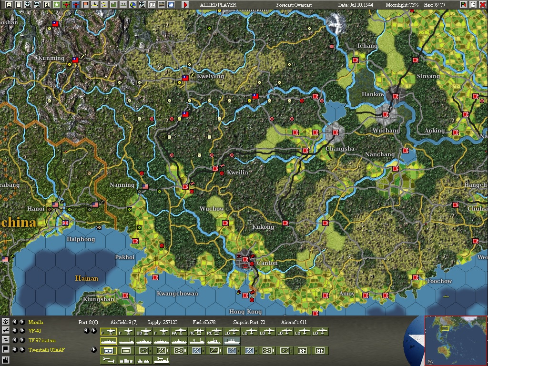Click the Chinese flag at Kweiyang

[x=185, y=78]
